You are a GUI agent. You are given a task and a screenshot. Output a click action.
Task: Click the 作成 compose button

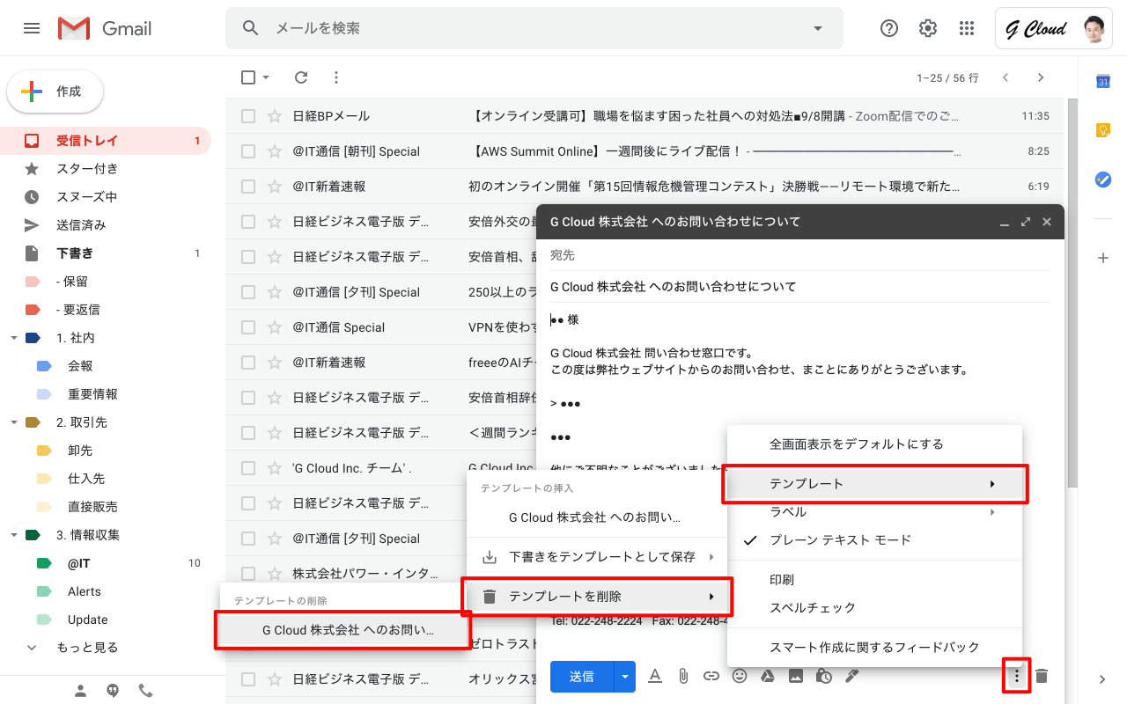(55, 92)
